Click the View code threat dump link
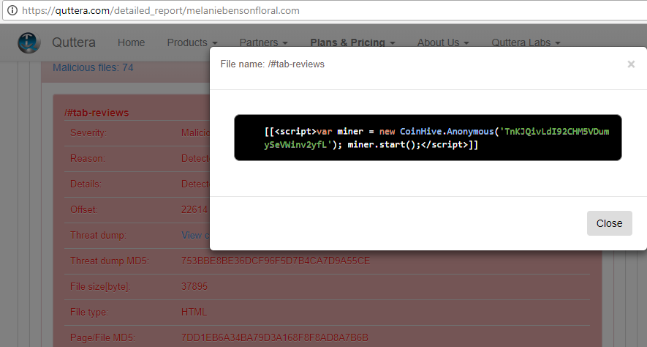 pos(196,236)
